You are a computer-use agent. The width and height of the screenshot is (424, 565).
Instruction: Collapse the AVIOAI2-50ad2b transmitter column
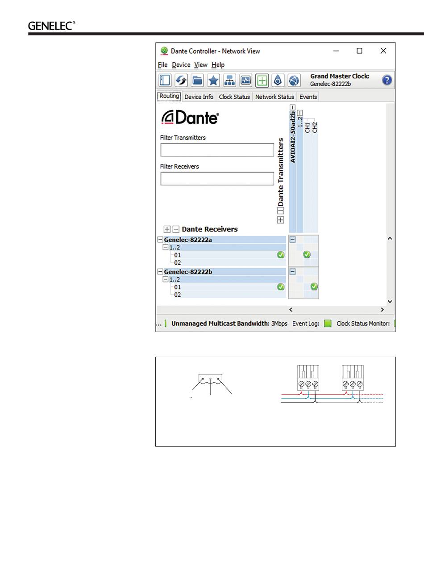292,107
